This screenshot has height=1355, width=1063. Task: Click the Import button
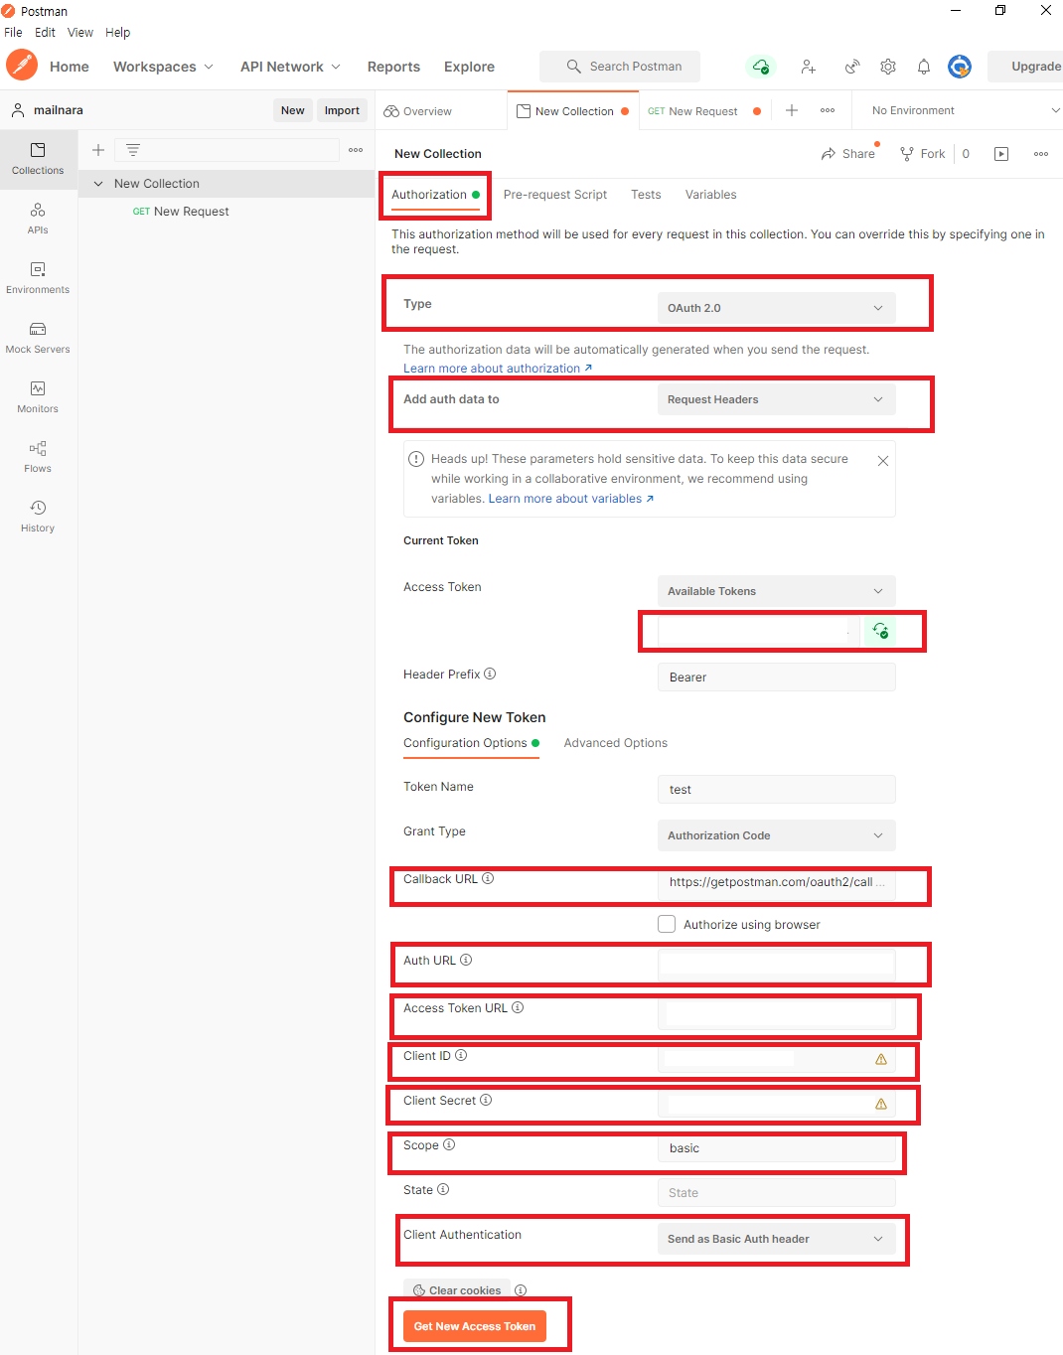tap(342, 110)
